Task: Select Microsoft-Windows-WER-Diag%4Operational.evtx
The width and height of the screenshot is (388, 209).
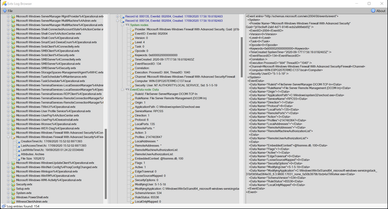Action: [48, 128]
